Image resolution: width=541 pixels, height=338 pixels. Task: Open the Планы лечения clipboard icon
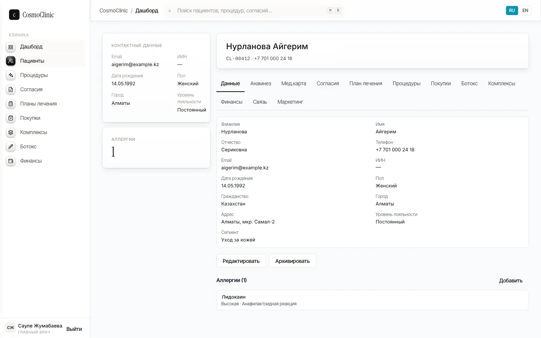[x=11, y=104]
